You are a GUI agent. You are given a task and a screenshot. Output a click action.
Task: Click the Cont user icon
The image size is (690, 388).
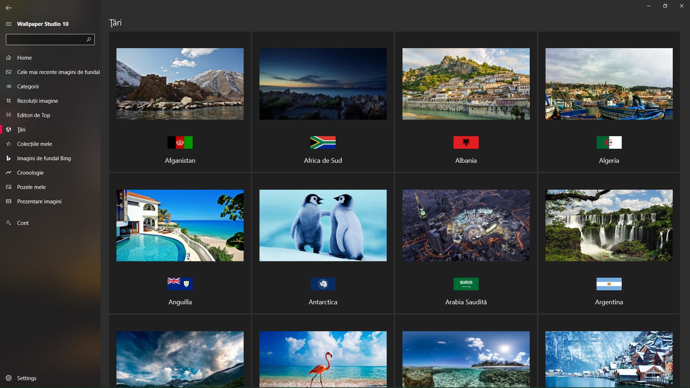(x=9, y=223)
